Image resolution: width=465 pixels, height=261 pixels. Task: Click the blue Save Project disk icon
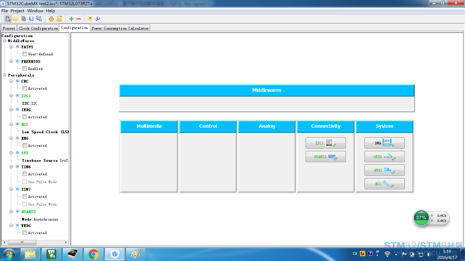[x=31, y=19]
